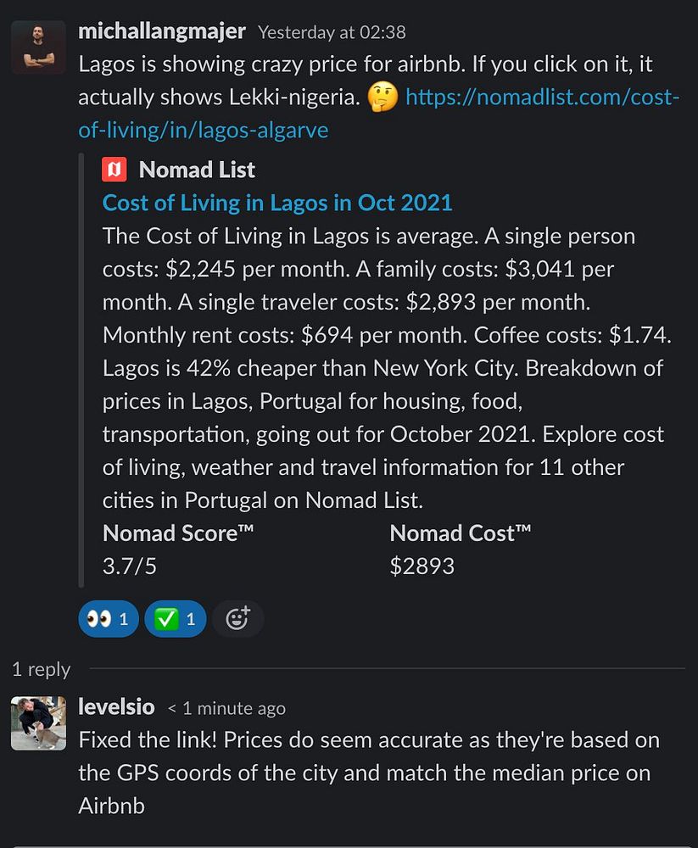Open the nomadlist.com cost-of-living URL

tap(379, 114)
